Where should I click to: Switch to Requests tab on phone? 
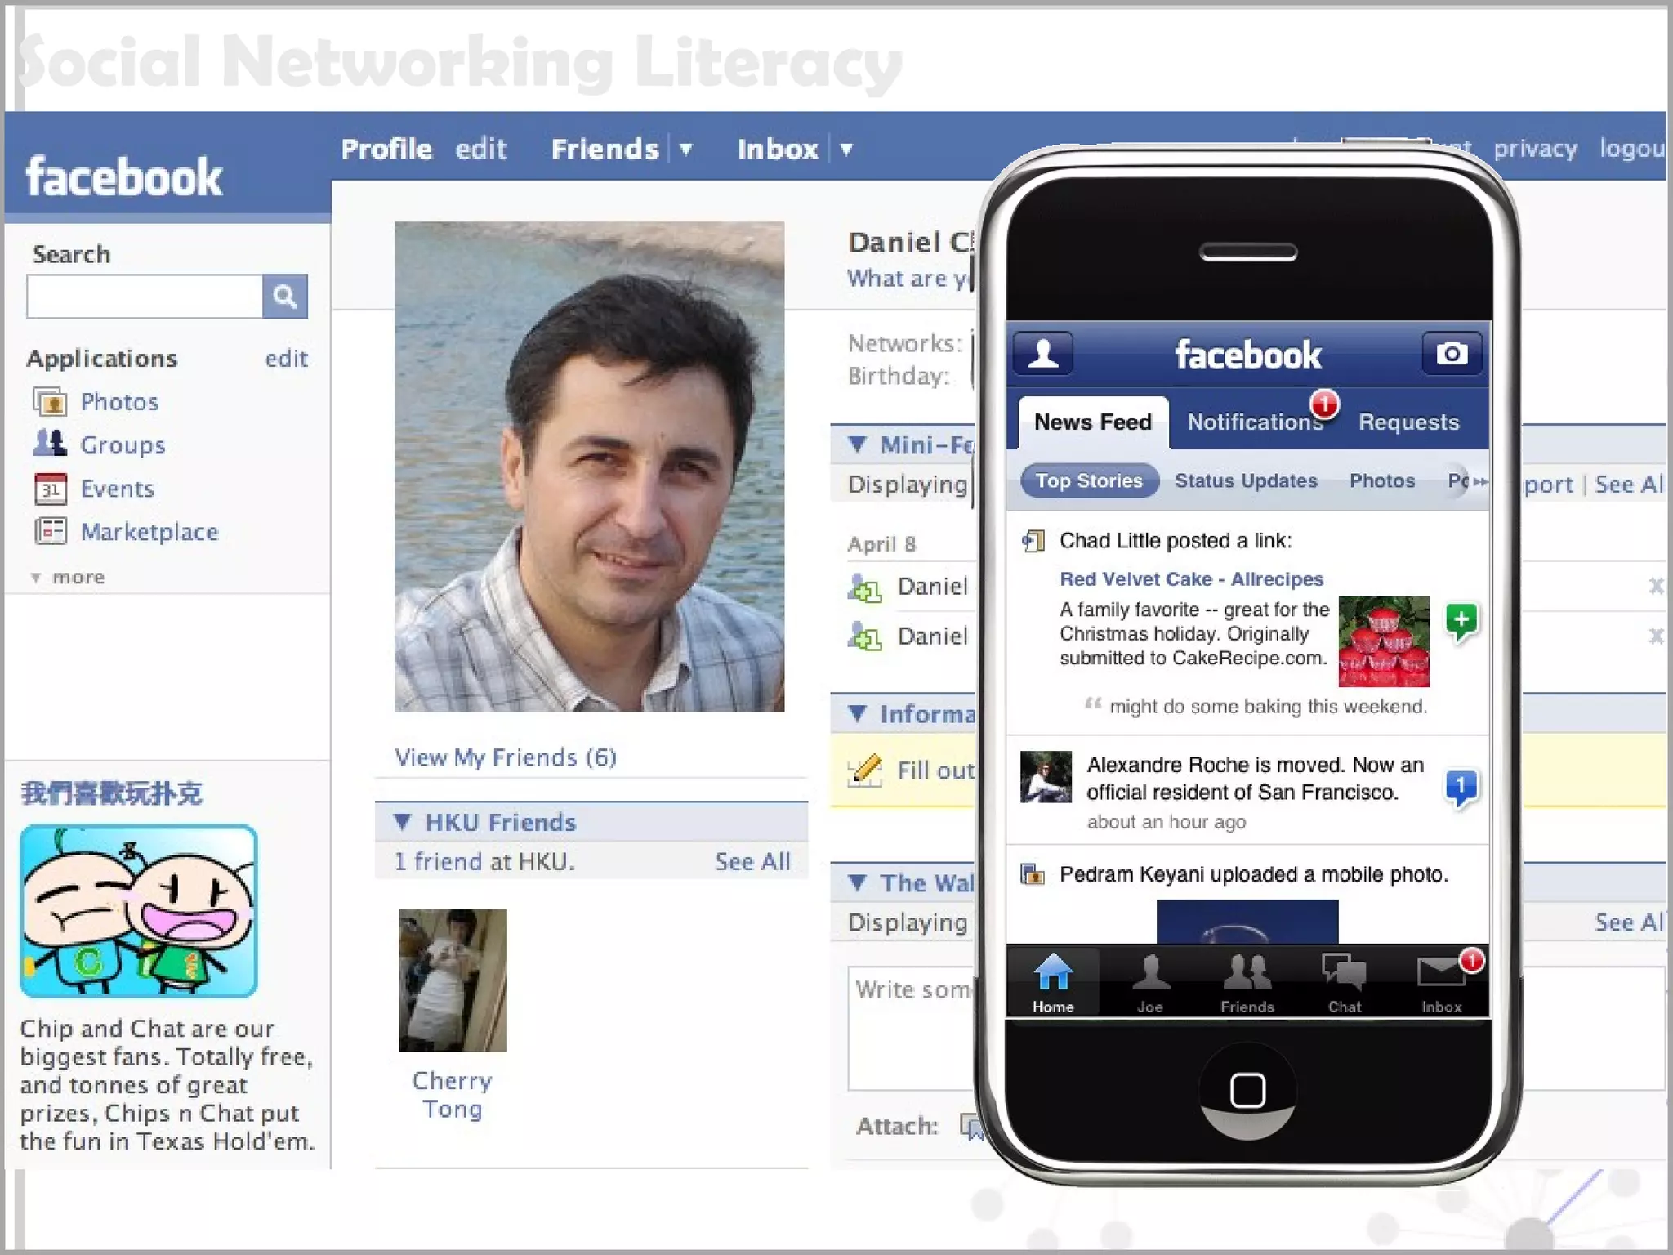coord(1408,422)
